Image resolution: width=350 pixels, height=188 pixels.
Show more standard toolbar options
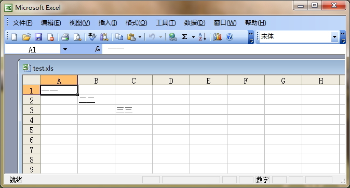pos(251,37)
